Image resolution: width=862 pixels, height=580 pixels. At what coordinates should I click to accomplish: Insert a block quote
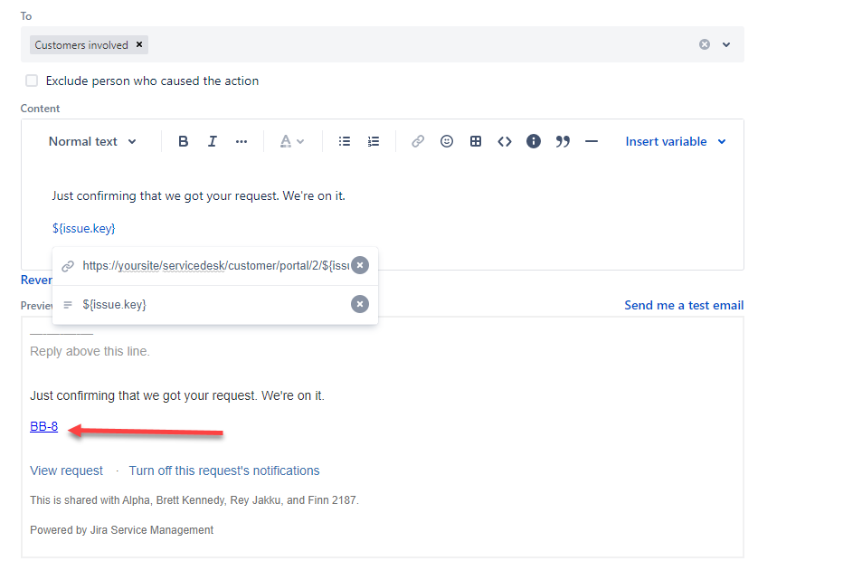click(563, 142)
